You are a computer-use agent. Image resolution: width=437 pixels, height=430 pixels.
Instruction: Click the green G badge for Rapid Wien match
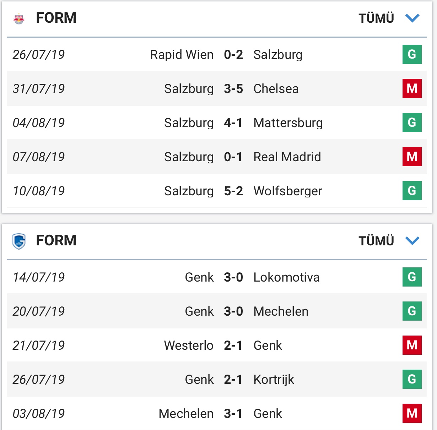tap(412, 54)
